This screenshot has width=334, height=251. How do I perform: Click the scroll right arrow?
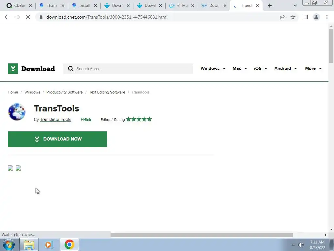(x=326, y=235)
